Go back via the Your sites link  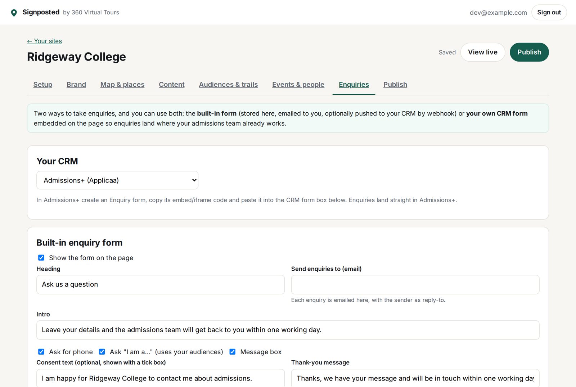pos(44,41)
